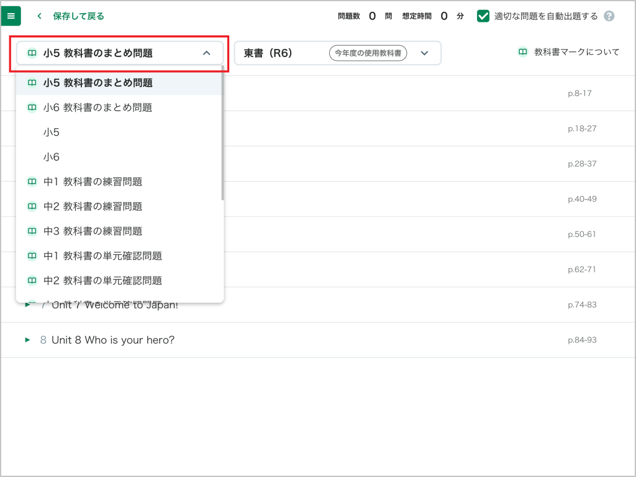Select 中1 教科書の単元確認問題 option
Viewport: 636px width, 477px height.
[119, 256]
